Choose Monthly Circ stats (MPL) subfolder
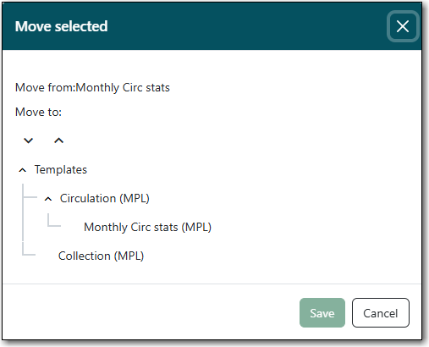Image resolution: width=429 pixels, height=347 pixels. tap(147, 227)
